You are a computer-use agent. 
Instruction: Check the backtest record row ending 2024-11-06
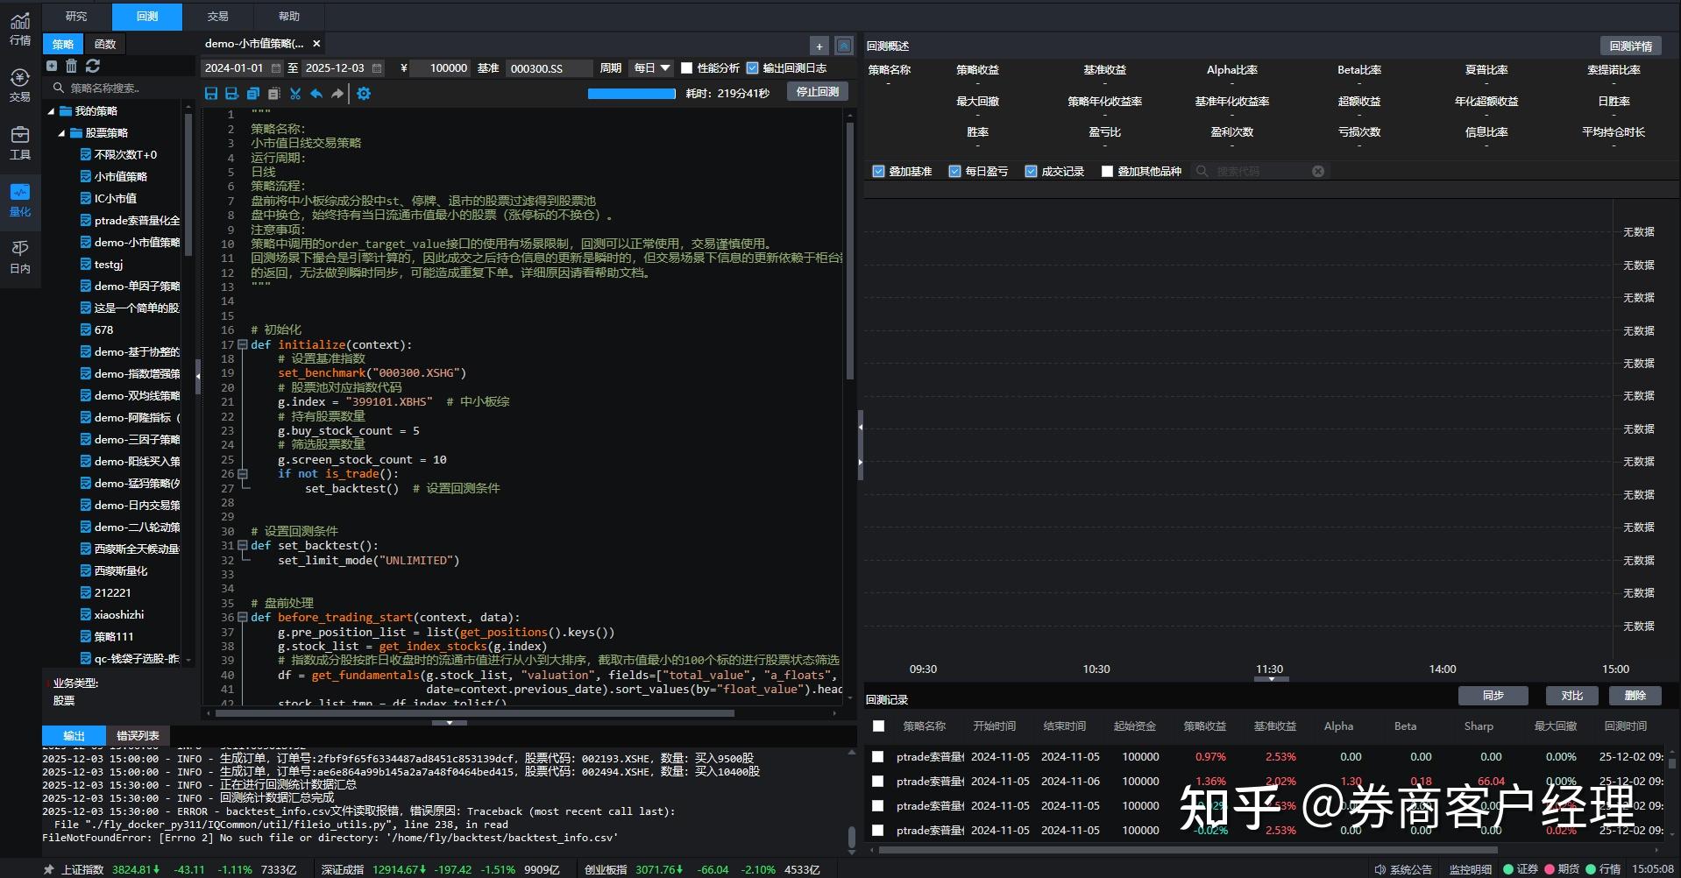pos(877,781)
